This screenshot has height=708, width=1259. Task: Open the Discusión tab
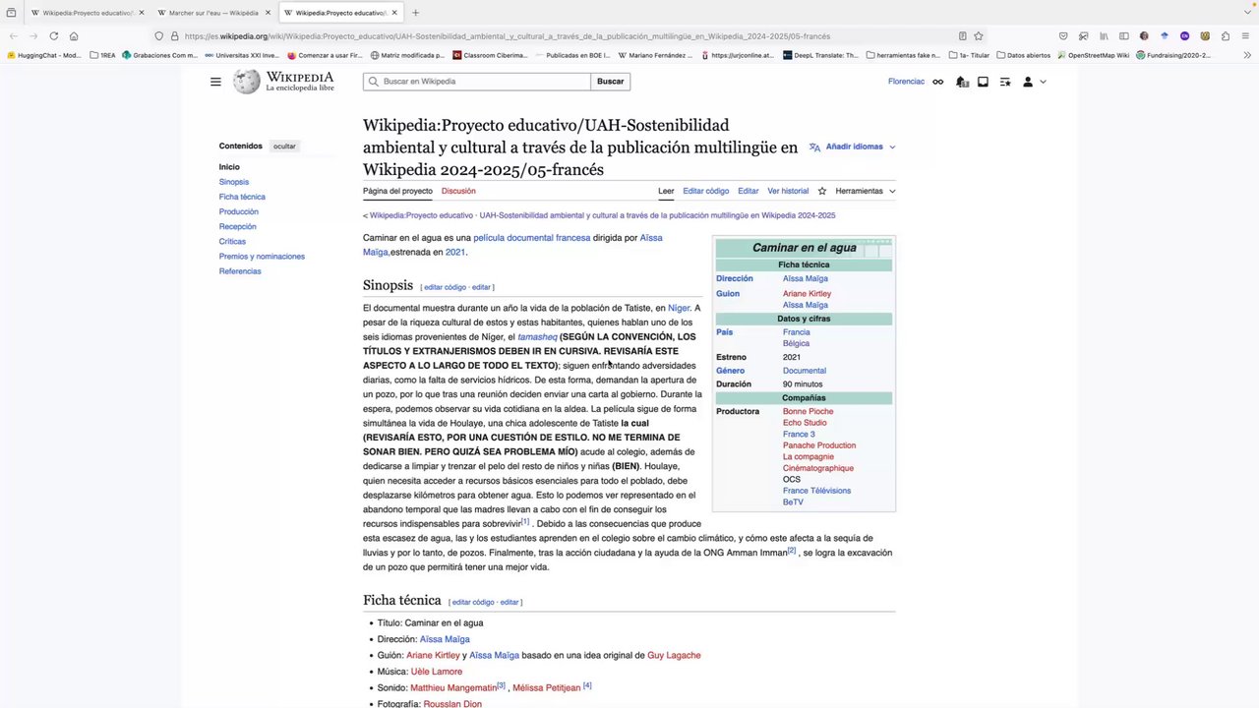[458, 191]
